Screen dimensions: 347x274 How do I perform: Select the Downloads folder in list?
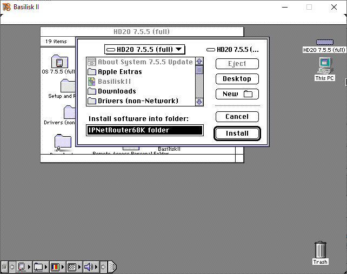point(117,91)
